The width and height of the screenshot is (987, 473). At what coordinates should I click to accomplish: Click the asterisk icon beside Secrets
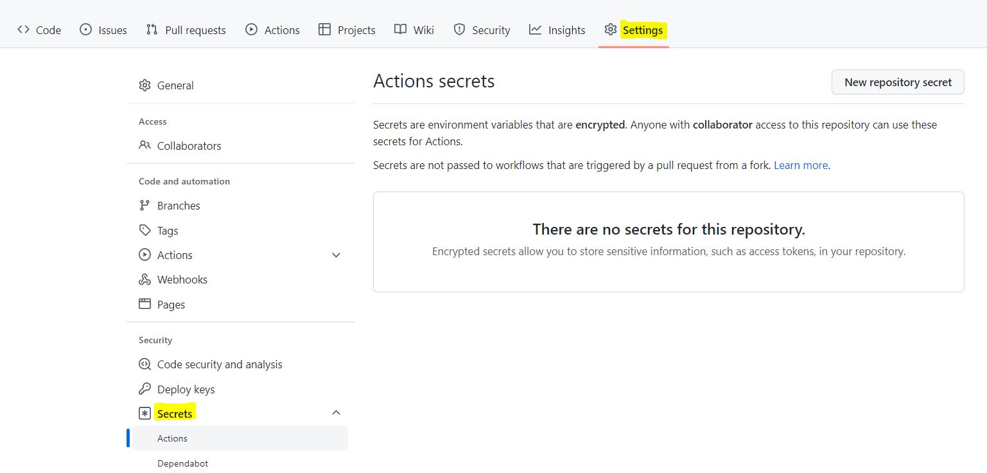tap(144, 414)
